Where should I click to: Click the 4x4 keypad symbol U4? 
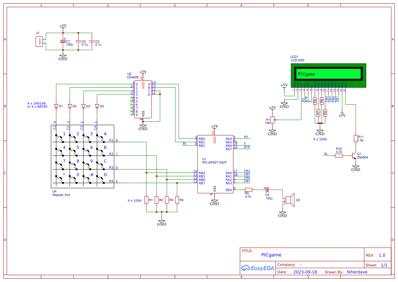coord(82,155)
